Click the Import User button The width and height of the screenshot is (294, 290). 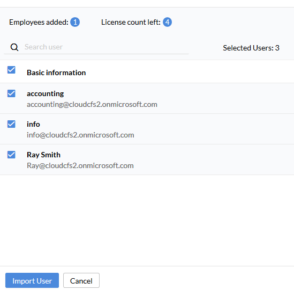(32, 280)
